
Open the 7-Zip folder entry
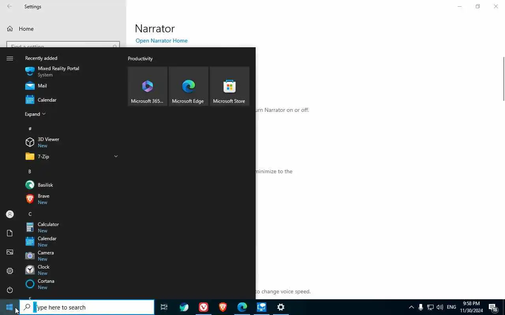coord(71,156)
